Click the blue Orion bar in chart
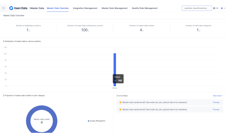Image resolution: width=227 pixels, height=137 pixels. (x=115, y=66)
